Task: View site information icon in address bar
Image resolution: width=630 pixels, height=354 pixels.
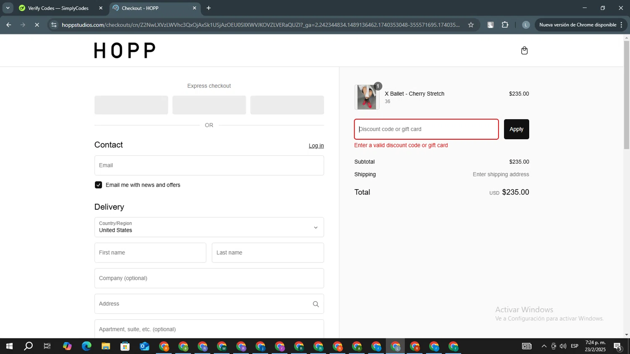Action: point(54,25)
